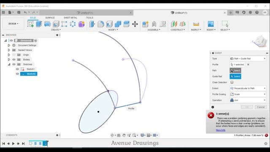This screenshot has height=152, width=270.
Task: Activate the Select window tool icon
Action: click(225, 24)
